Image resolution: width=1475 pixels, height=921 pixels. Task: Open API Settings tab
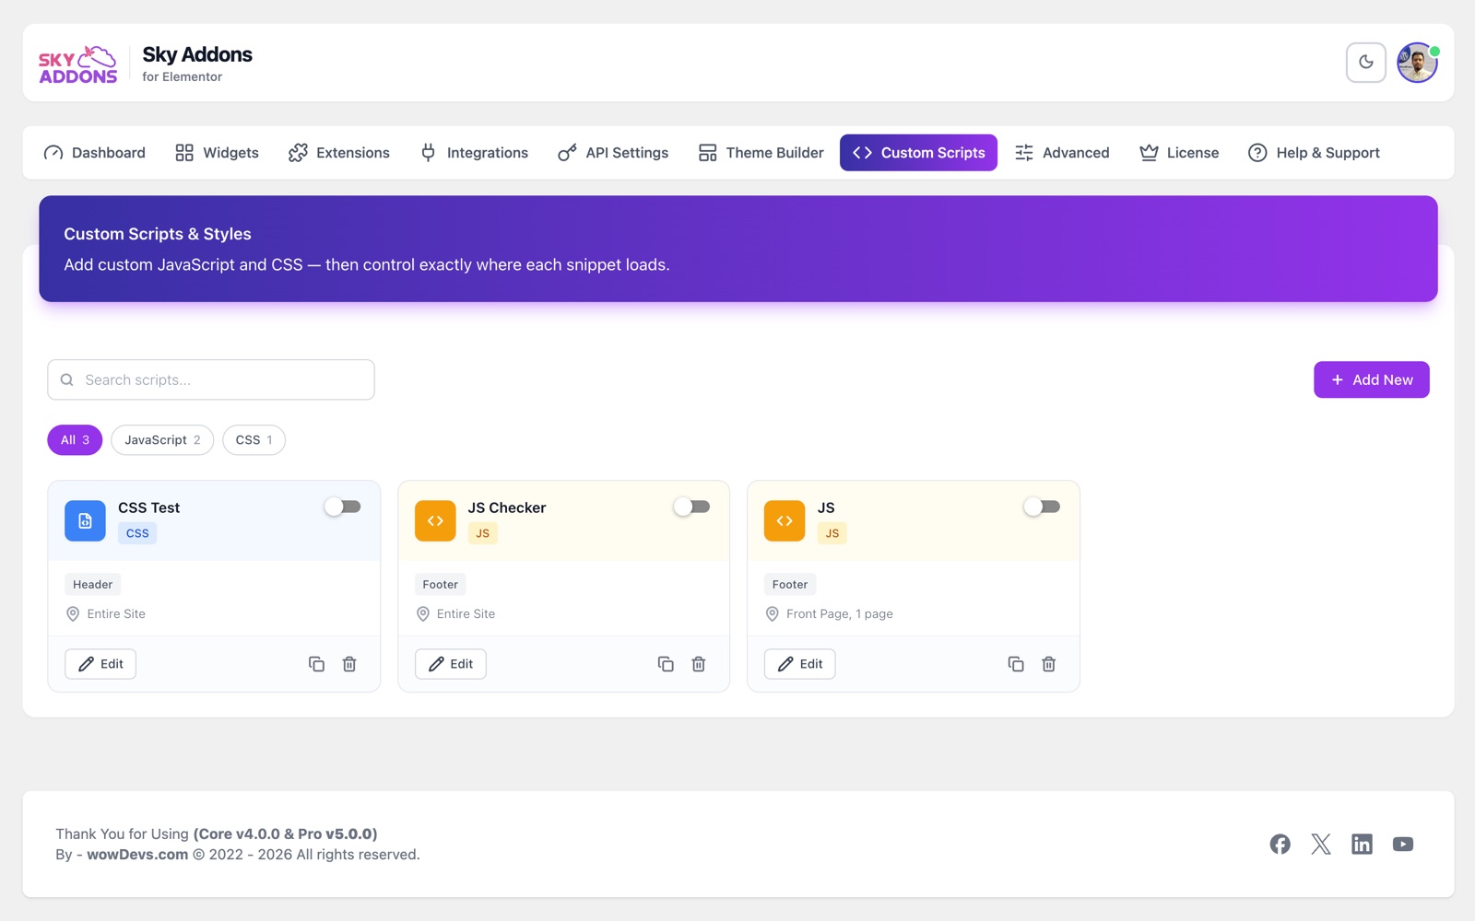click(613, 153)
